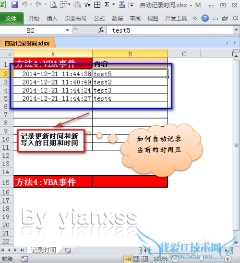Open the AutoSum dropdown arrow
Image resolution: width=240 pixels, height=263 pixels.
coord(114,4)
